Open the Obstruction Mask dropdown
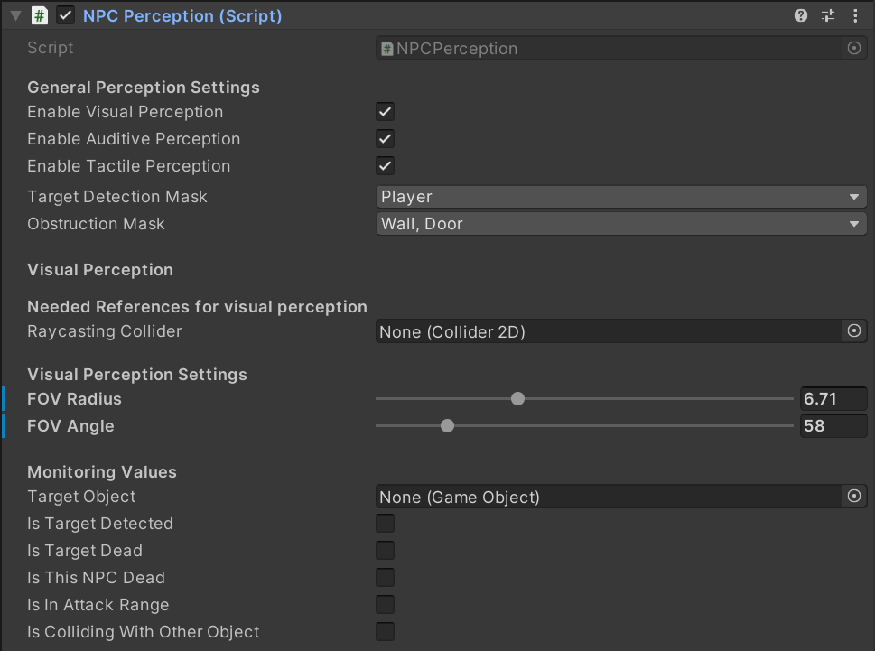The image size is (875, 651). pos(621,224)
